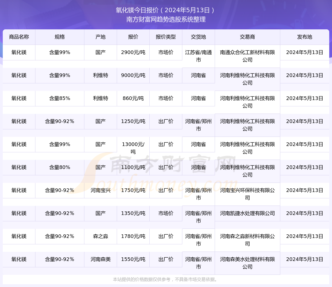The width and height of the screenshot is (332, 287).
Task: Click 河南利维特化工科技有限公司 in the 1100元/吨 row
Action: 247,171
